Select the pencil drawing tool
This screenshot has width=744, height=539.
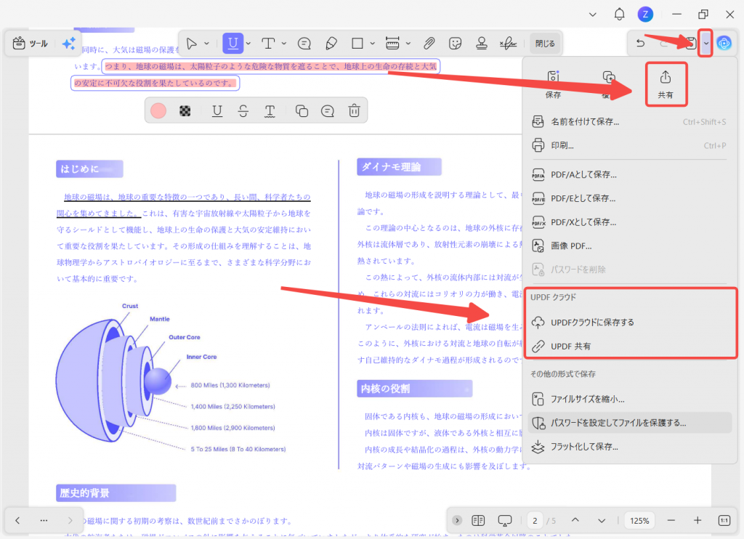pos(331,44)
